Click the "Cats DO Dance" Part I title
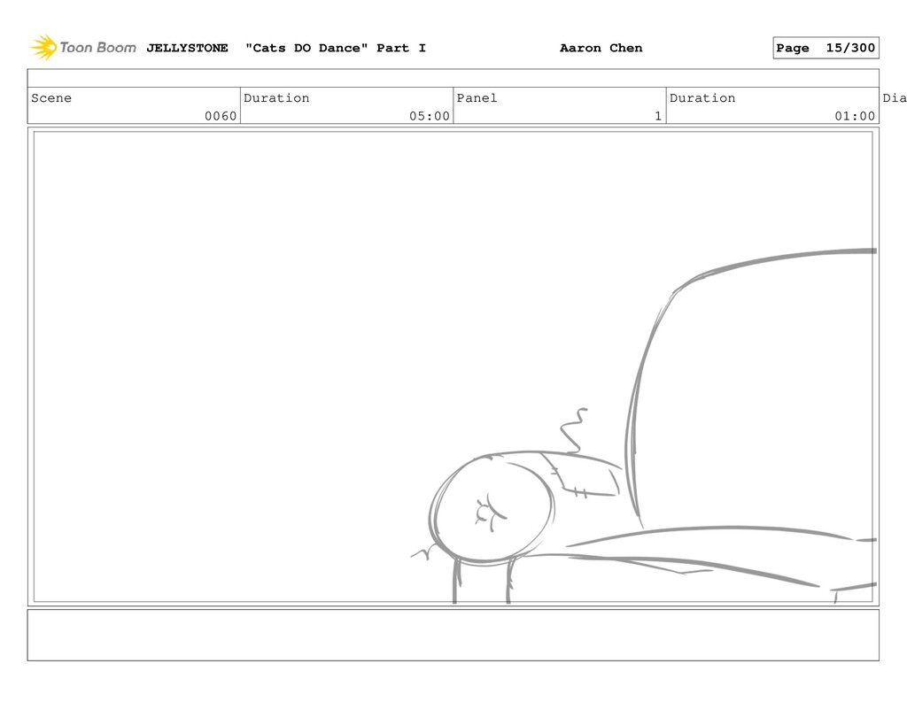This screenshot has height=702, width=907. point(336,48)
